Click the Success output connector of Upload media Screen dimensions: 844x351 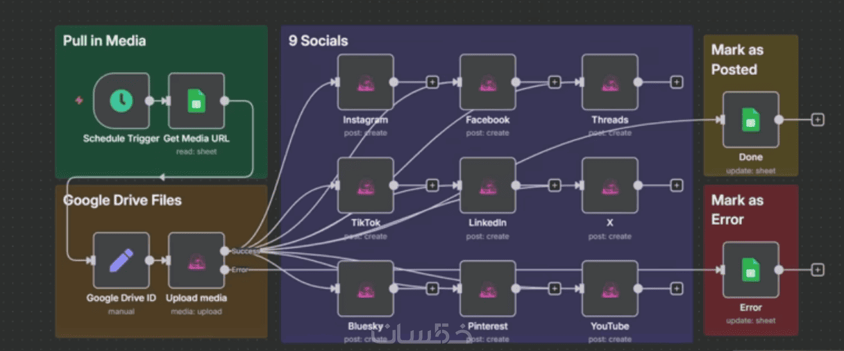(224, 251)
